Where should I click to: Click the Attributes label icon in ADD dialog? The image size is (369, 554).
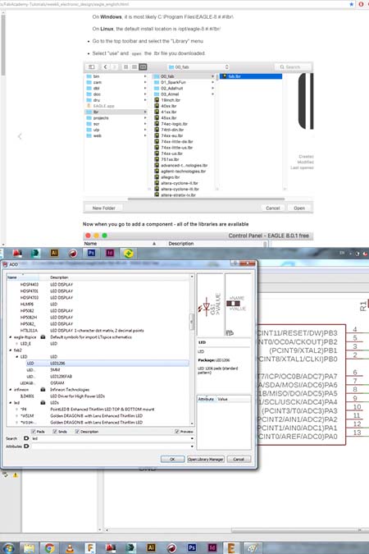click(x=26, y=446)
